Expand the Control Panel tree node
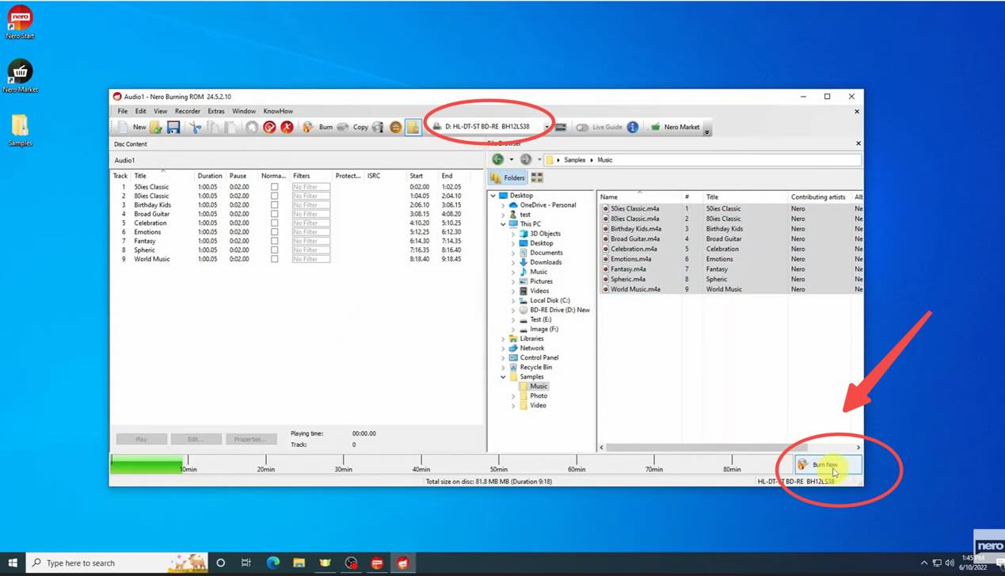This screenshot has width=1005, height=576. coord(503,357)
